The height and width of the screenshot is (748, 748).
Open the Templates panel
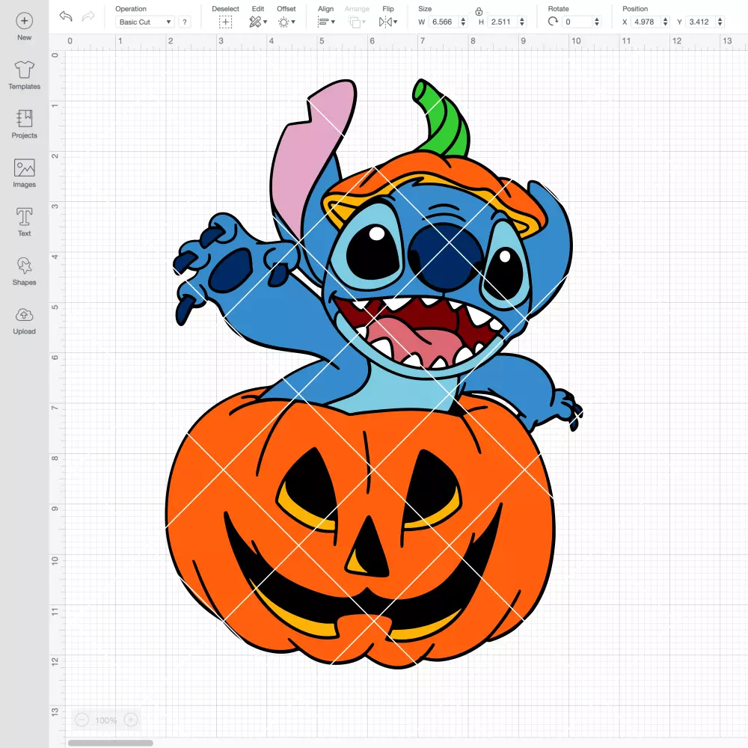click(x=25, y=76)
